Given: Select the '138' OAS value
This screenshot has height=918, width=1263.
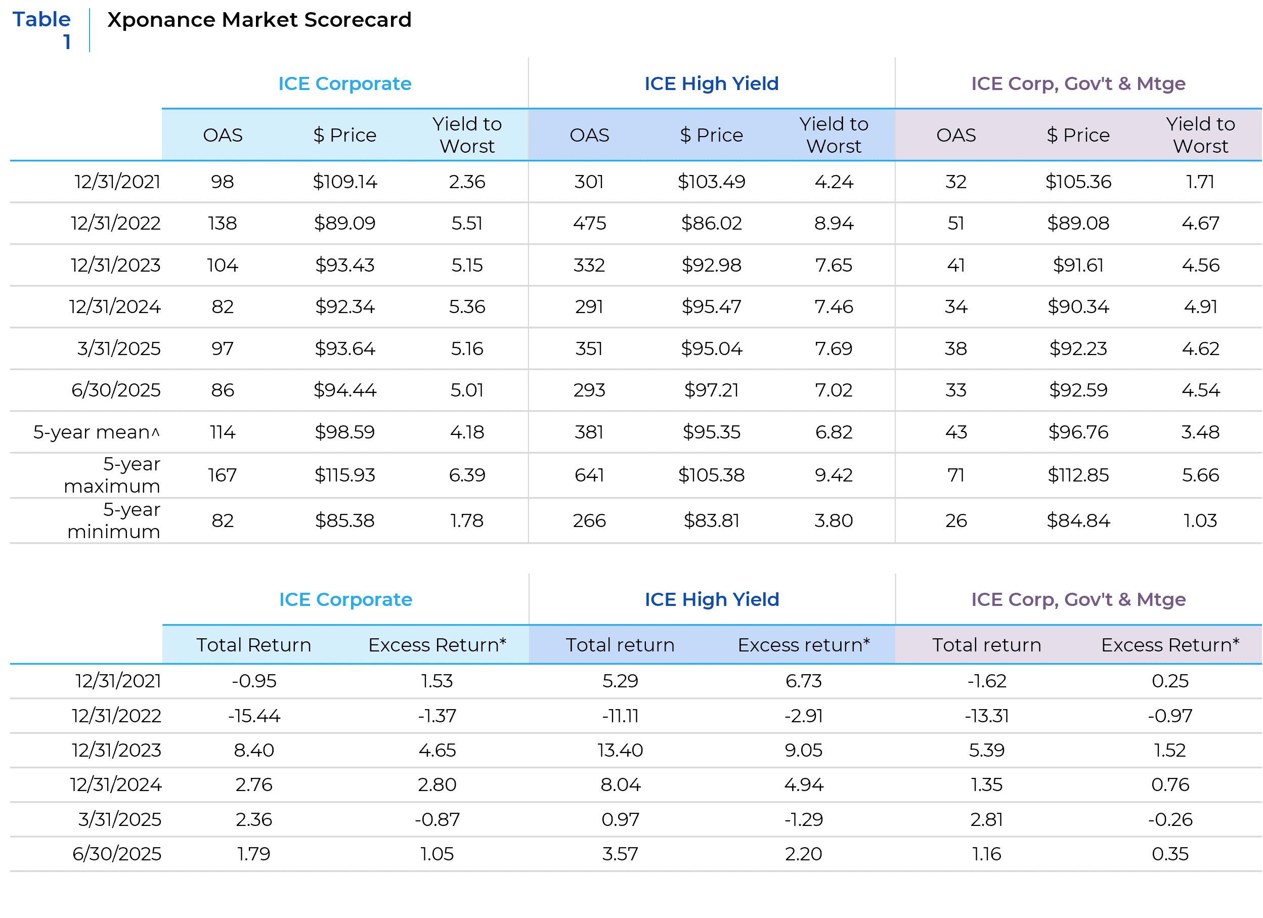Looking at the screenshot, I should pos(223,223).
